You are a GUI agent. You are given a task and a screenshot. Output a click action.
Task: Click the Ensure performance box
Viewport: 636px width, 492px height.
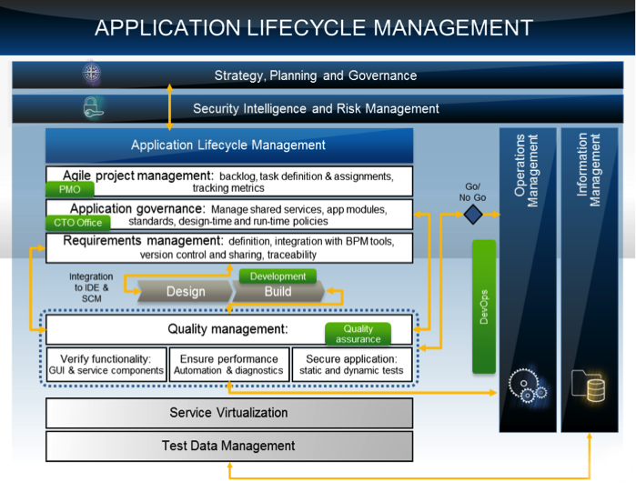229,365
